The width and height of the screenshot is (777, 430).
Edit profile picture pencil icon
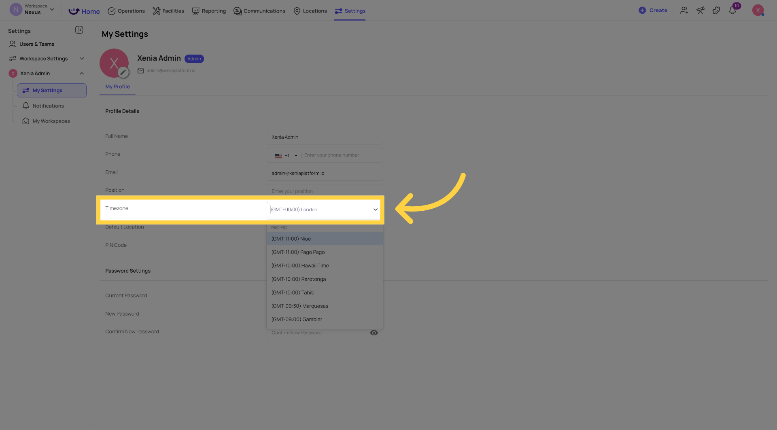point(123,72)
